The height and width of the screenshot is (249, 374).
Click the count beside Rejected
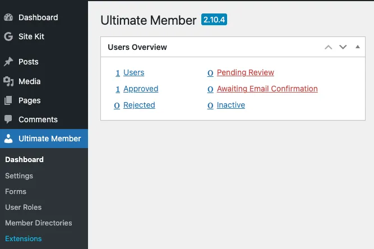pos(117,105)
